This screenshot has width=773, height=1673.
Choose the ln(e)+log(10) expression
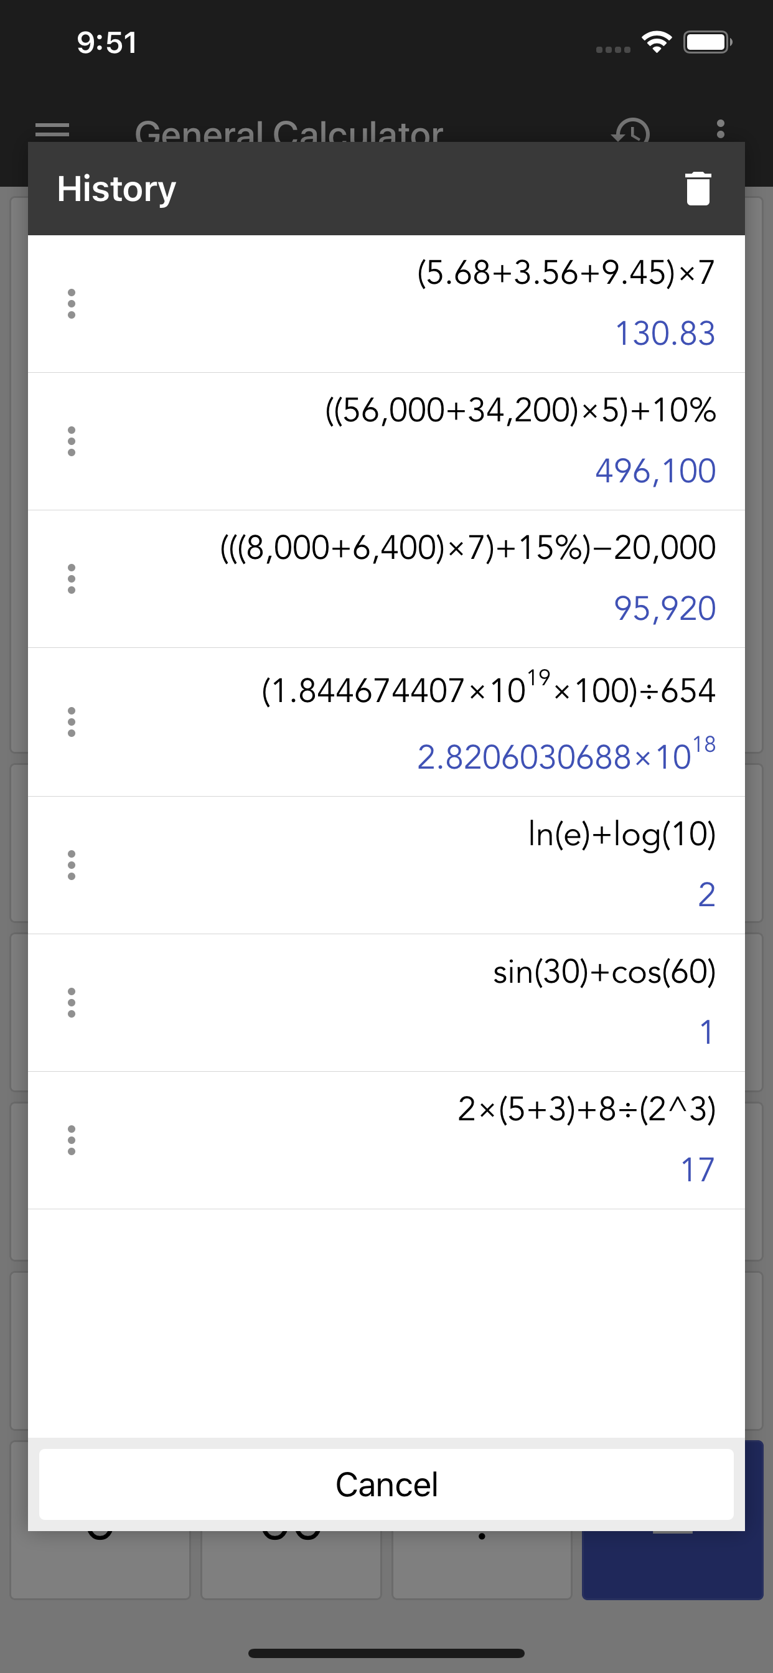click(622, 835)
